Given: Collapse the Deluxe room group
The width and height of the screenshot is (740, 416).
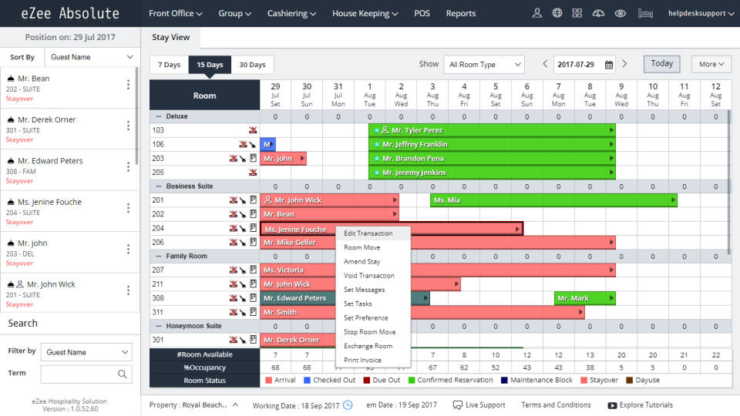Looking at the screenshot, I should pyautogui.click(x=159, y=116).
